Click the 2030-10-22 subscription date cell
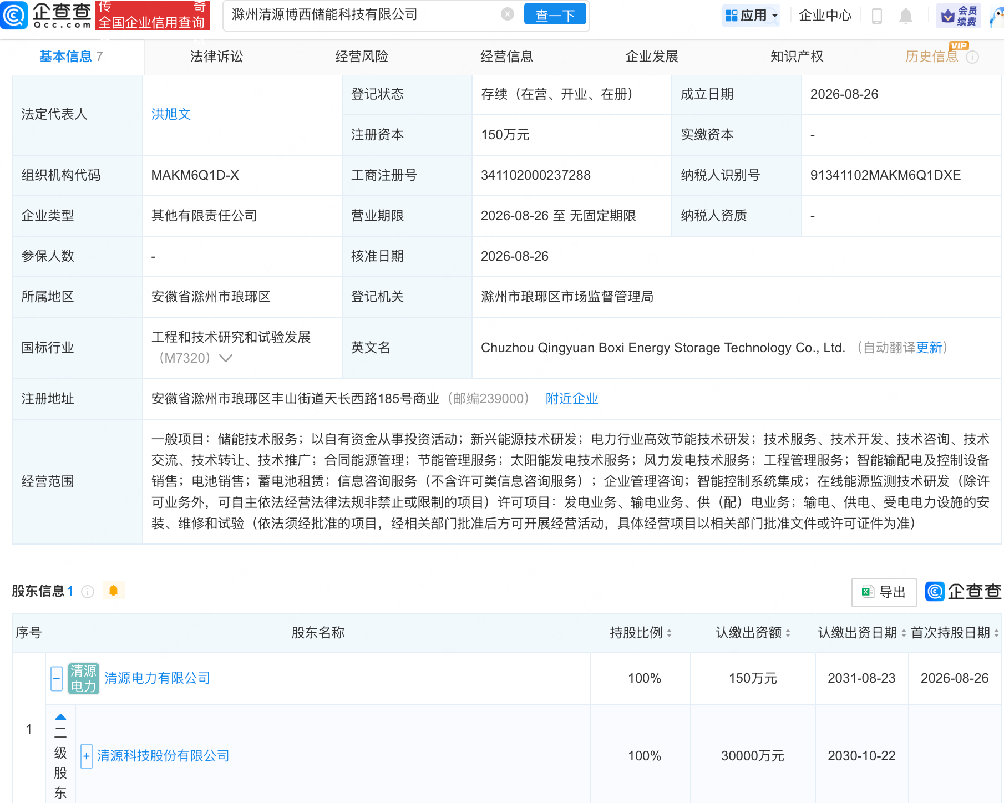Image resolution: width=1004 pixels, height=803 pixels. tap(861, 756)
